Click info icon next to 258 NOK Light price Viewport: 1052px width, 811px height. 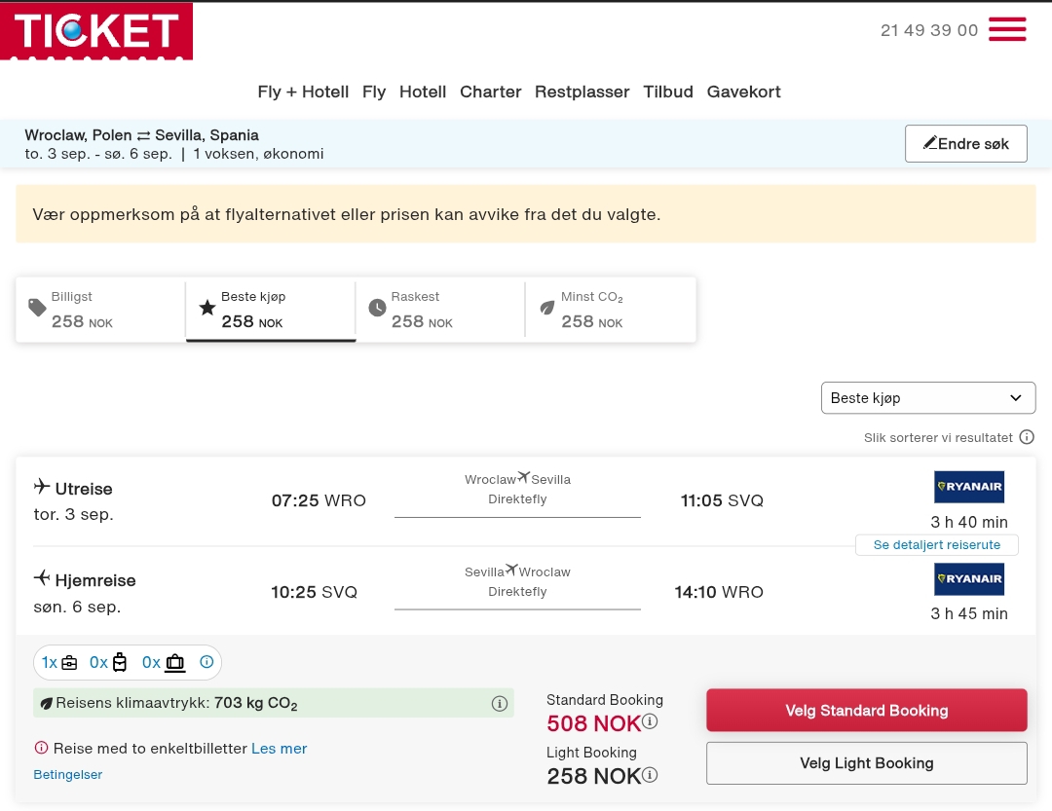point(650,775)
